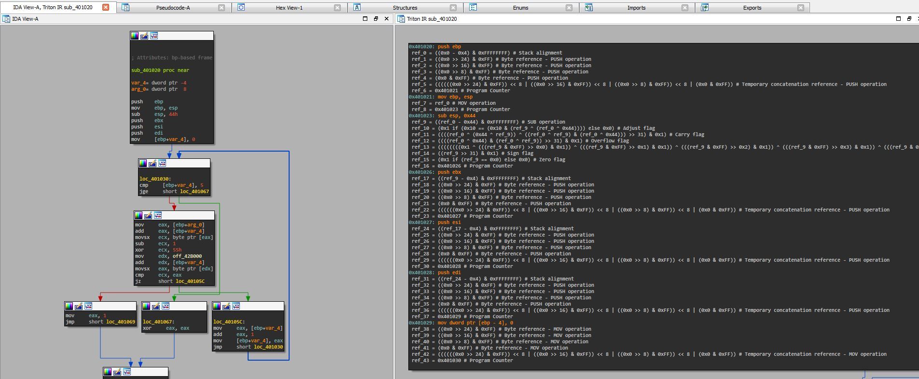
Task: Select '0x401026: push ebx' line
Action: point(435,172)
